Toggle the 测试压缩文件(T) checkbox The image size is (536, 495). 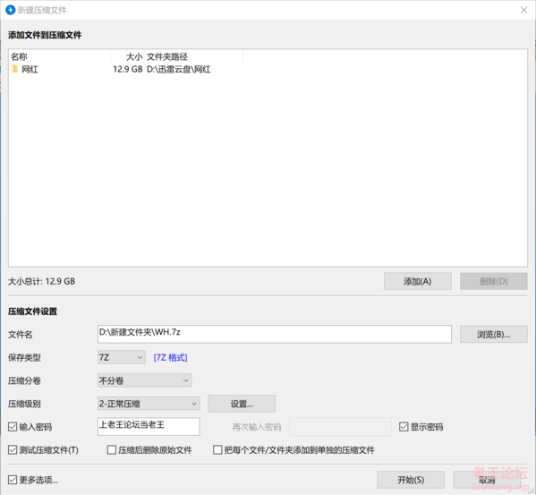coord(13,450)
